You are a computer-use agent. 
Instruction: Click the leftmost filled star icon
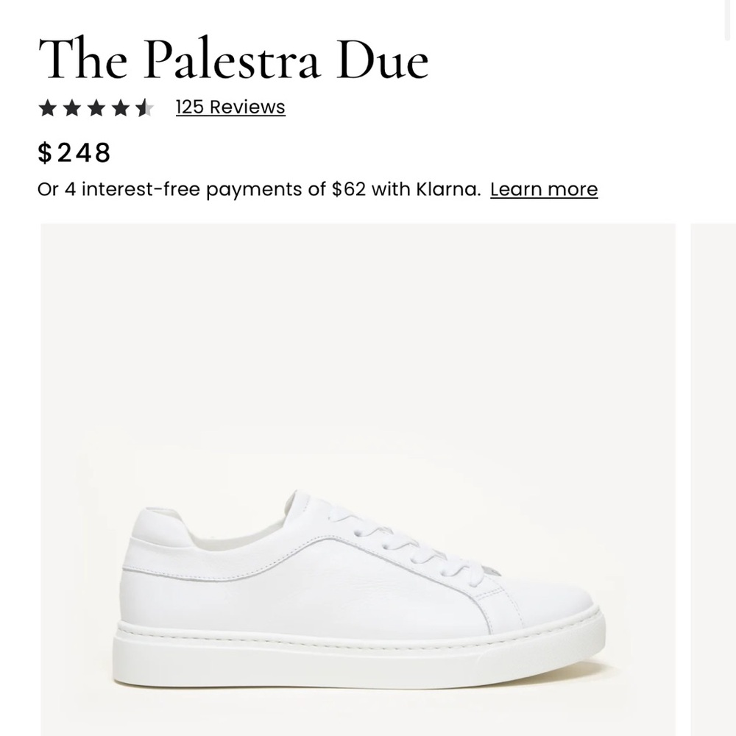[47, 107]
